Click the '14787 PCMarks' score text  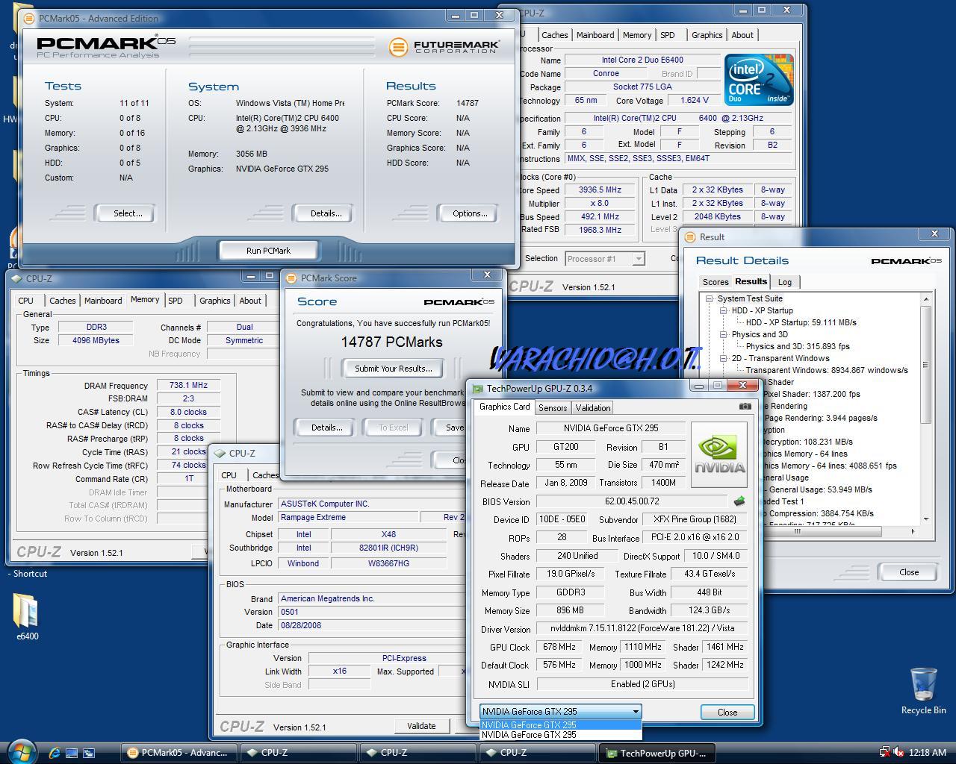click(x=391, y=342)
